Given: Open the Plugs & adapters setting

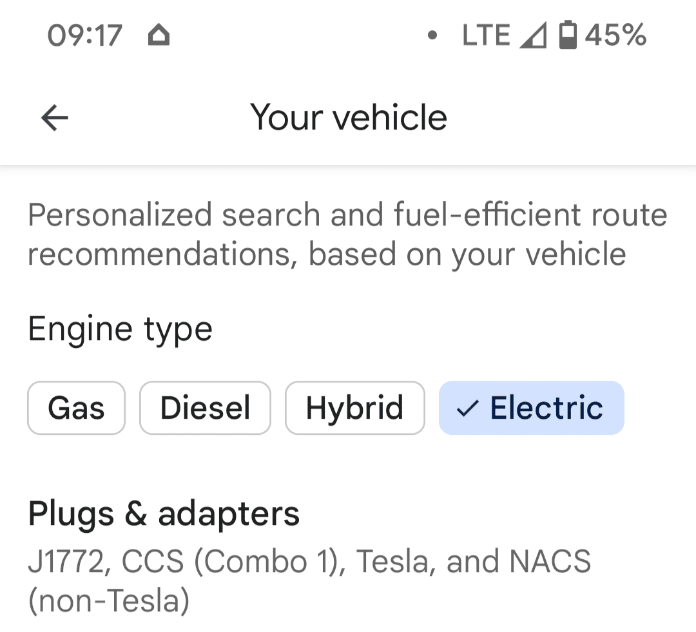Looking at the screenshot, I should click(164, 513).
